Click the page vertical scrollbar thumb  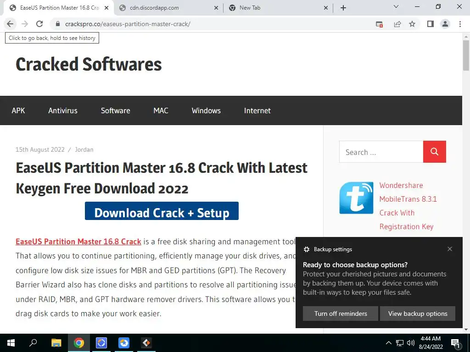[466, 55]
